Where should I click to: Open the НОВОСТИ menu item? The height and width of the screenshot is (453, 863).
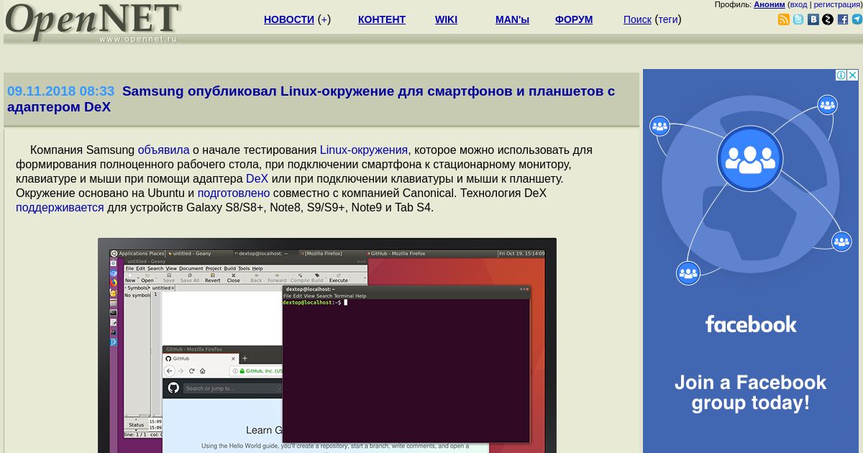[x=289, y=19]
